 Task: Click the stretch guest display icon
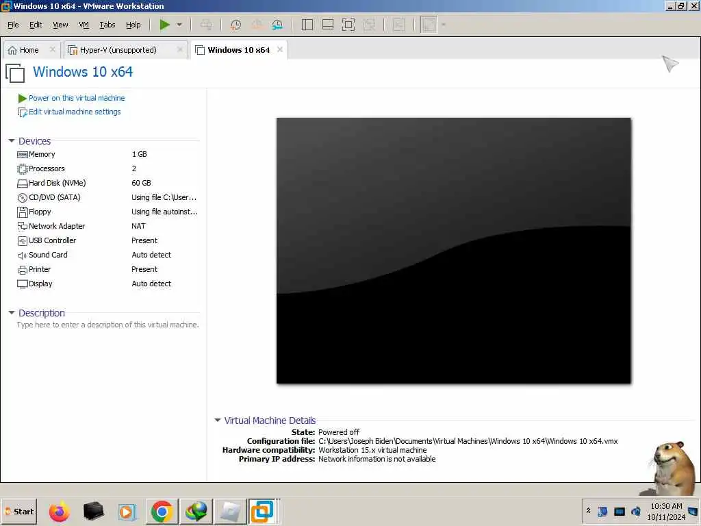429,25
